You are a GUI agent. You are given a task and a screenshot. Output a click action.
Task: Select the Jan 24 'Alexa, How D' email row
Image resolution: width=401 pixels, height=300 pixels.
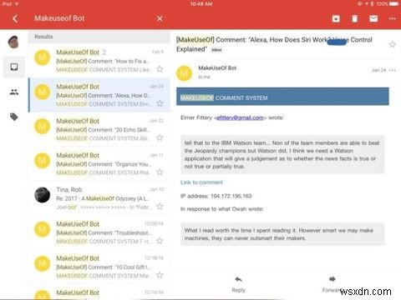(99, 95)
